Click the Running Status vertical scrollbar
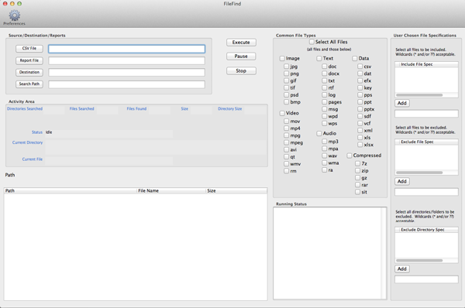The height and width of the screenshot is (308, 465). coord(384,253)
